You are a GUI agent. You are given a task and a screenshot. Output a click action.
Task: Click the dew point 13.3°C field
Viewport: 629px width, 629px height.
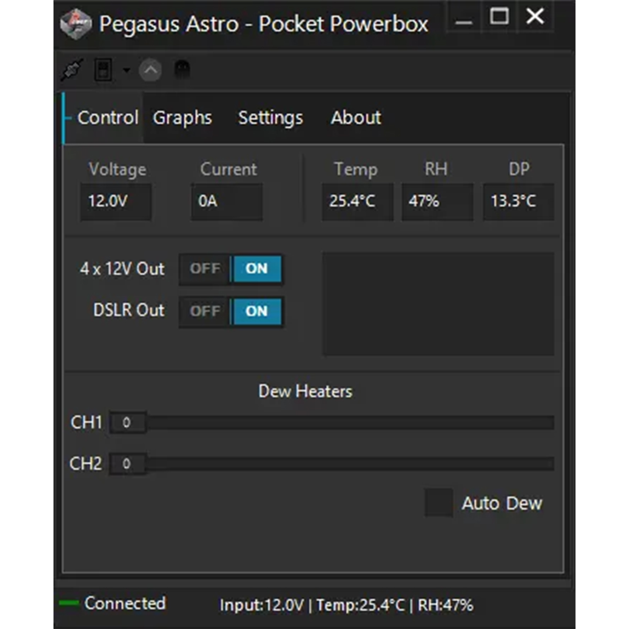[x=518, y=201]
